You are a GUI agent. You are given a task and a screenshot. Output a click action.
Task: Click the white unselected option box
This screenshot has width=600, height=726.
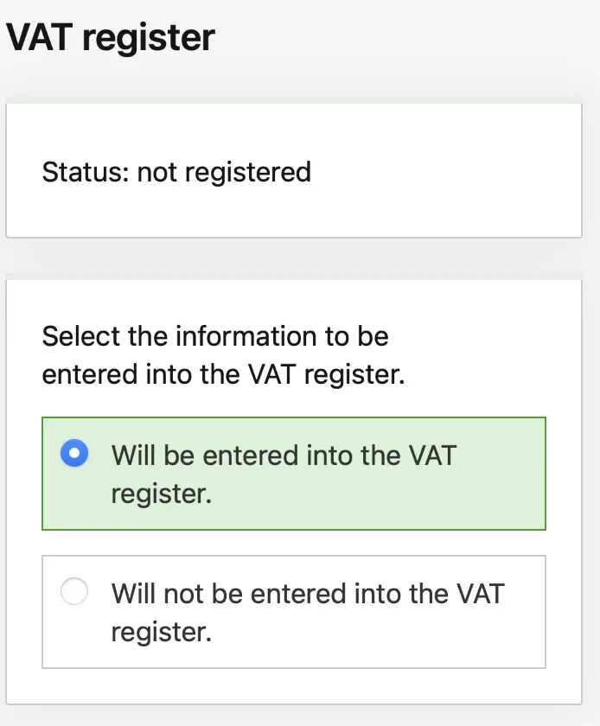tap(294, 612)
